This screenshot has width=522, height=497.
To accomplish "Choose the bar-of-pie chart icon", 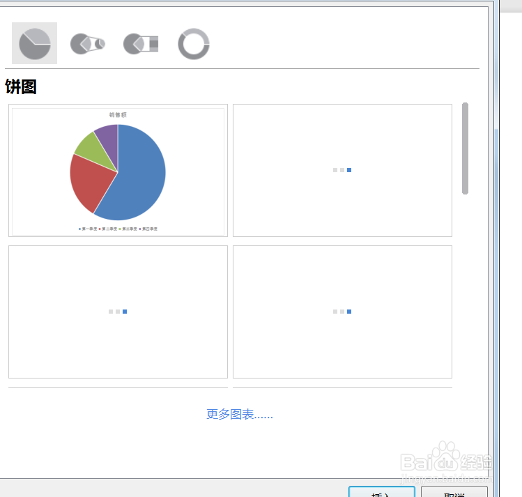I will tap(141, 44).
